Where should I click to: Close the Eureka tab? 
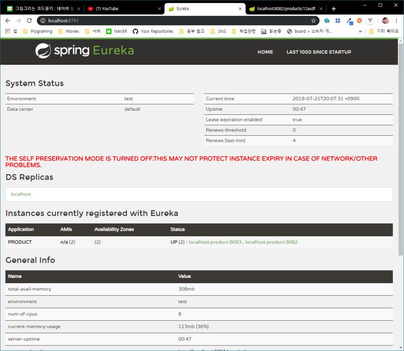coord(240,9)
